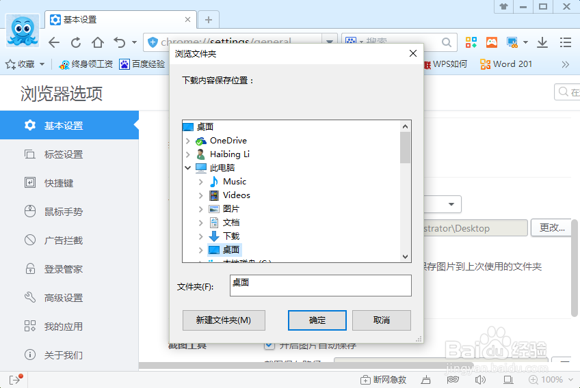Open the 终身领工资 bookmark

pyautogui.click(x=85, y=64)
